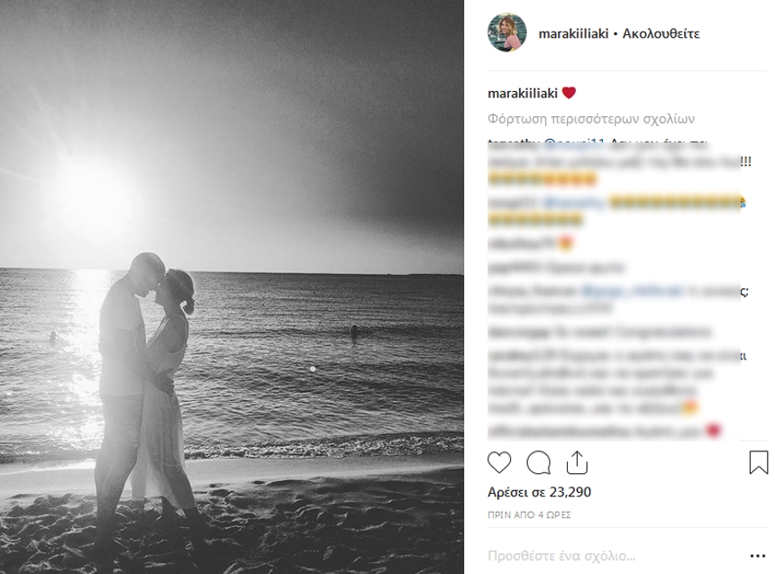Click the marakiiliaki username in the header
Viewport: 775px width, 574px height.
point(573,33)
